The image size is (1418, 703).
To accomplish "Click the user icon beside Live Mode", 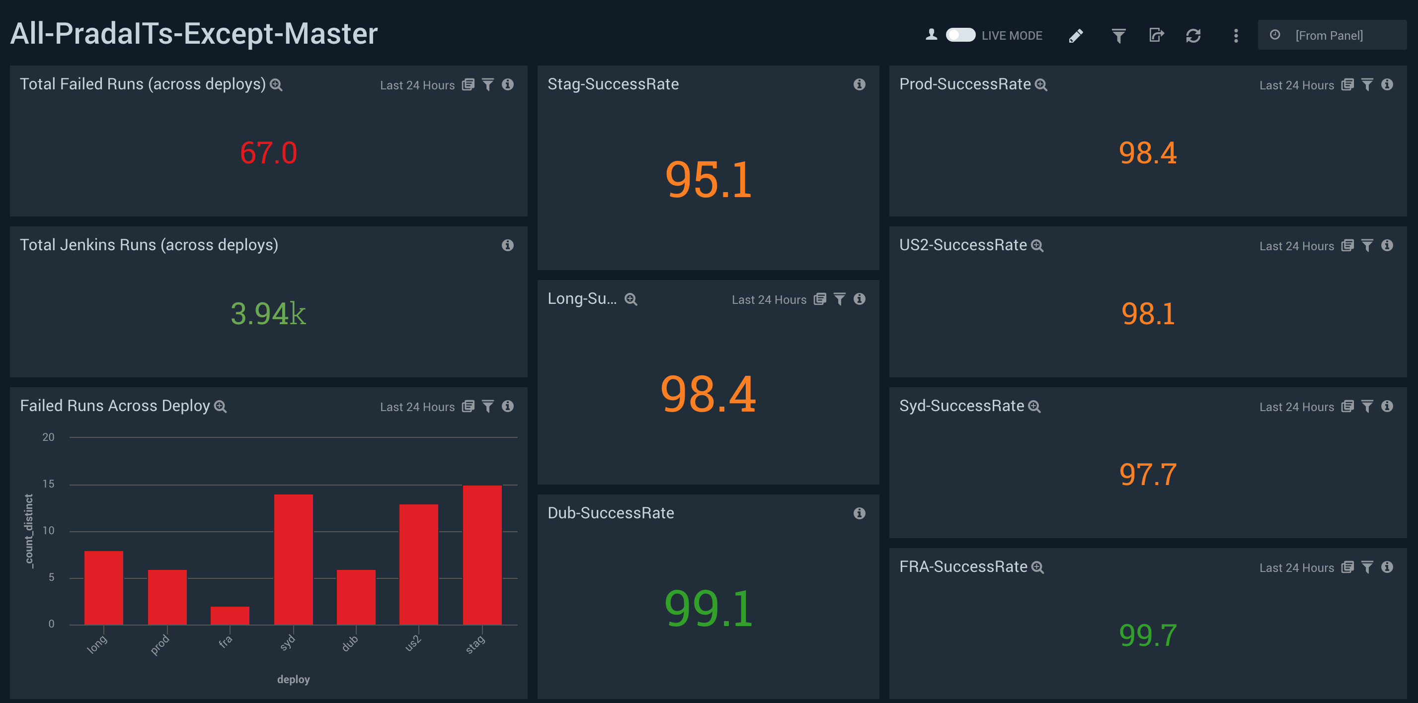I will coord(931,35).
